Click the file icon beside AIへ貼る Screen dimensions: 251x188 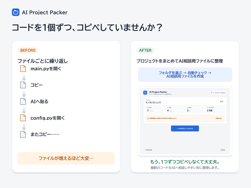click(x=23, y=101)
